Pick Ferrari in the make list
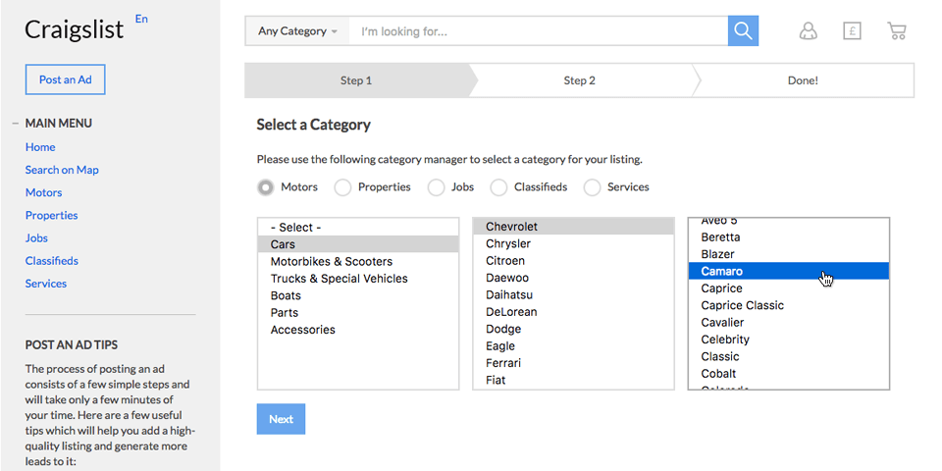 coord(574,363)
